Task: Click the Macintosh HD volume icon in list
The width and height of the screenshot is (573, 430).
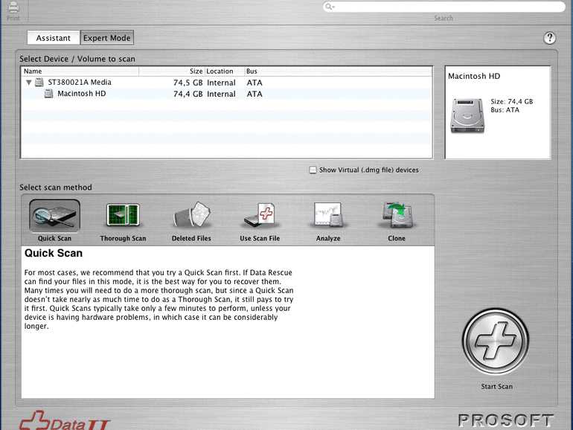Action: tap(48, 94)
